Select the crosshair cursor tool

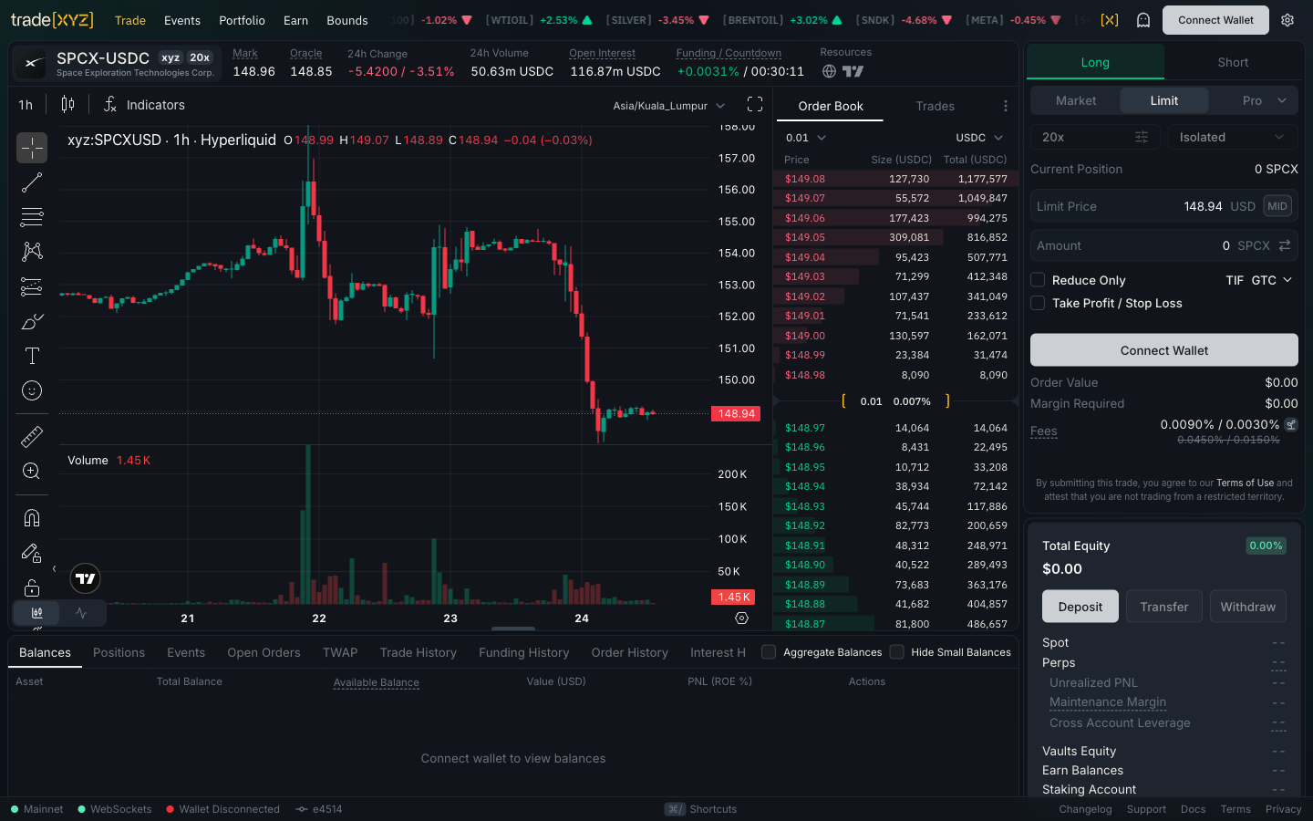pyautogui.click(x=32, y=148)
